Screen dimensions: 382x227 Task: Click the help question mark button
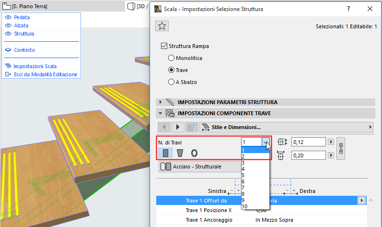(348, 9)
